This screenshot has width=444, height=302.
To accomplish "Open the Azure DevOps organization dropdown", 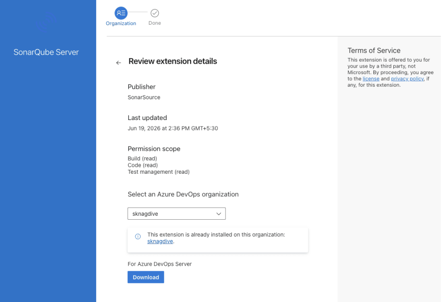I will 176,214.
